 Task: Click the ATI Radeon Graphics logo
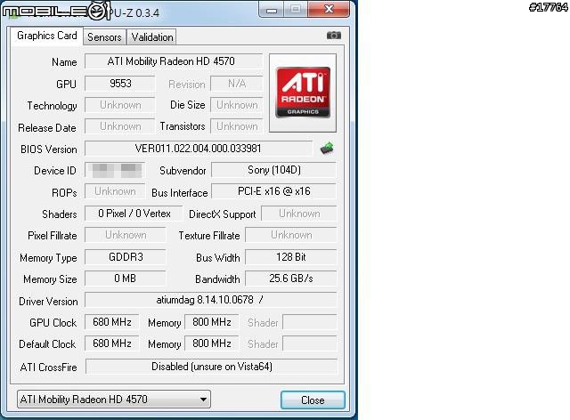pos(303,93)
